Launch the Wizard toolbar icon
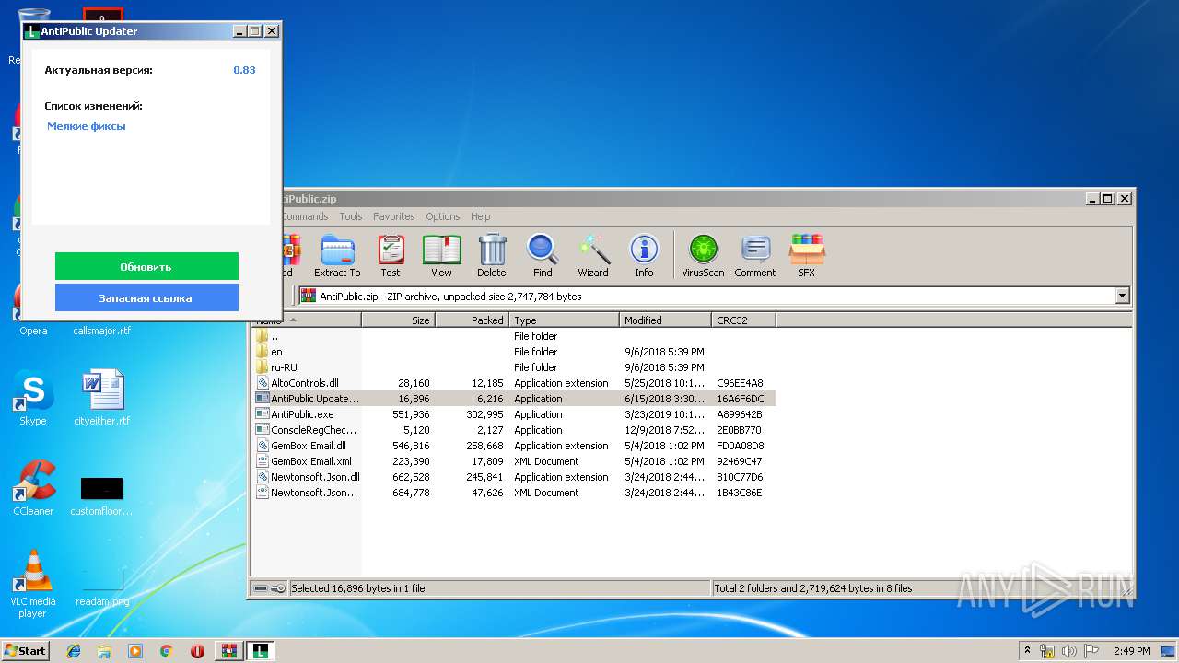 593,255
